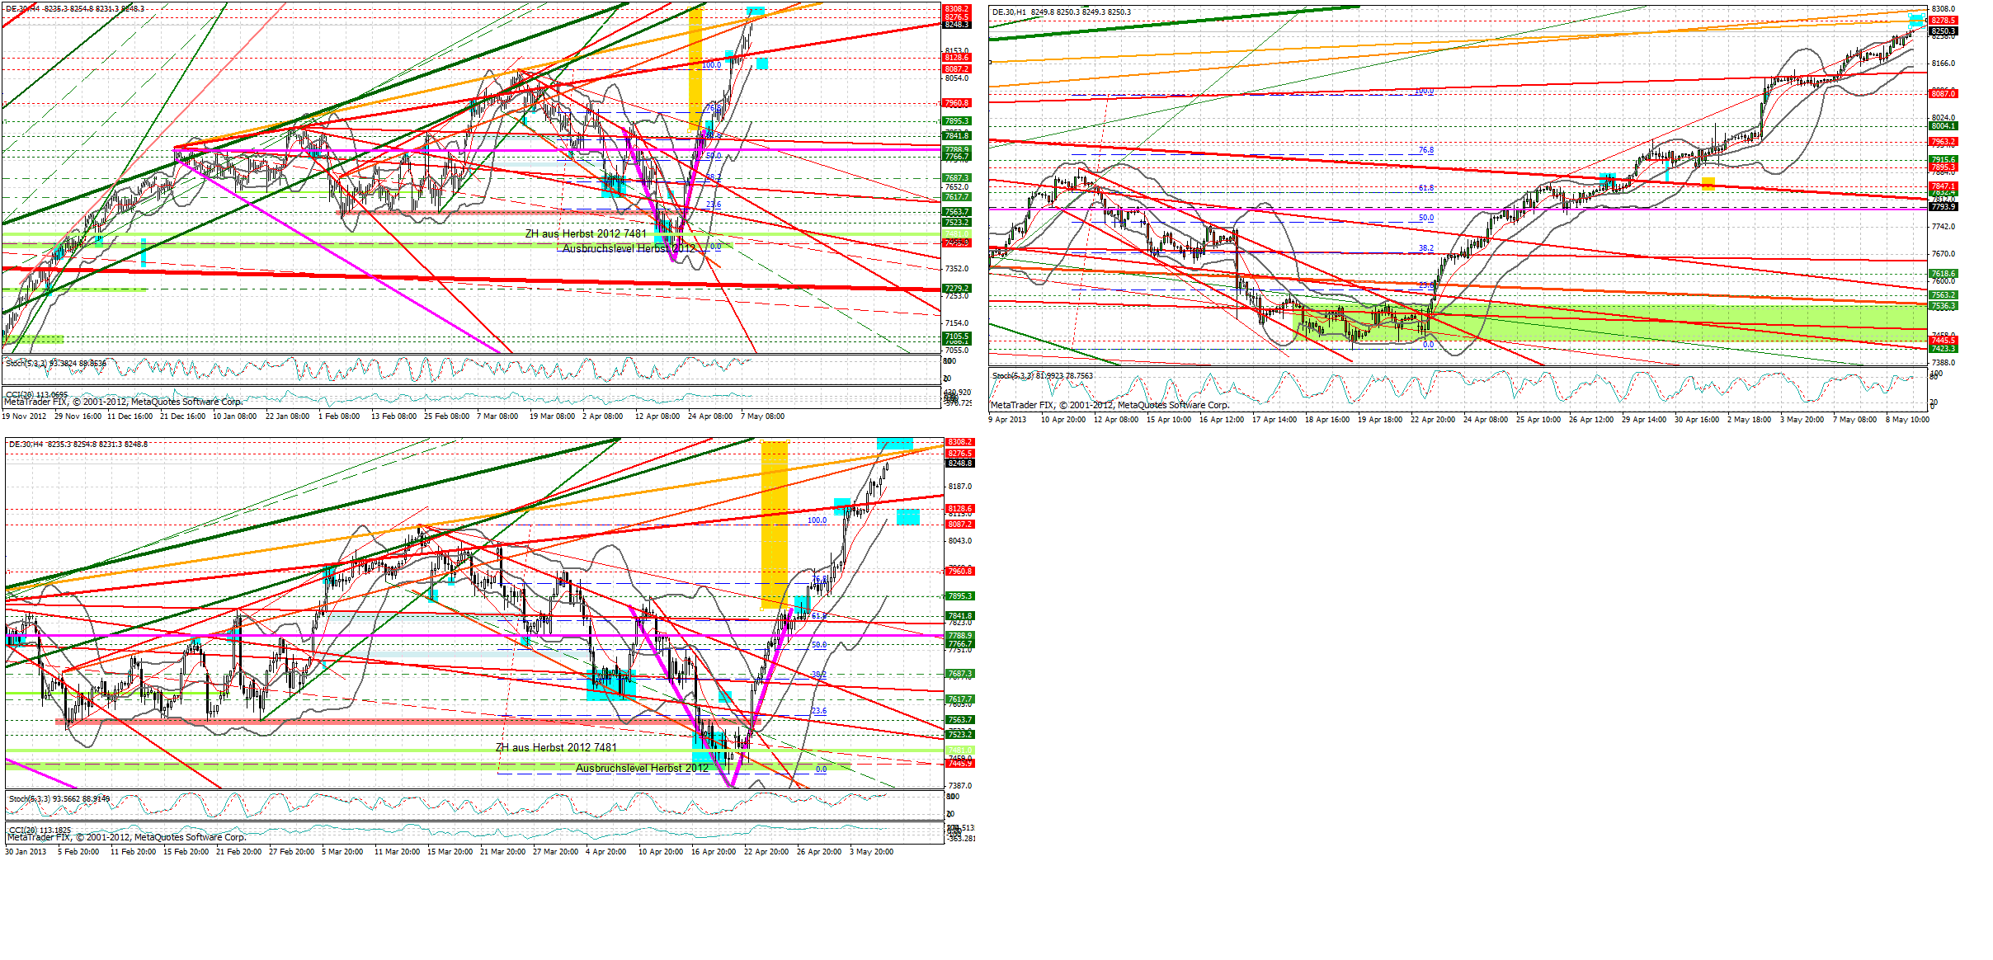
Task: Click the 'ZH aus Herbst 2012 7481' text in bottom chart
Action: coord(556,748)
